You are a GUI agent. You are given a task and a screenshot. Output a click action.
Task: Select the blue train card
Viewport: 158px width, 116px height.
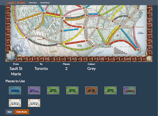point(15,90)
